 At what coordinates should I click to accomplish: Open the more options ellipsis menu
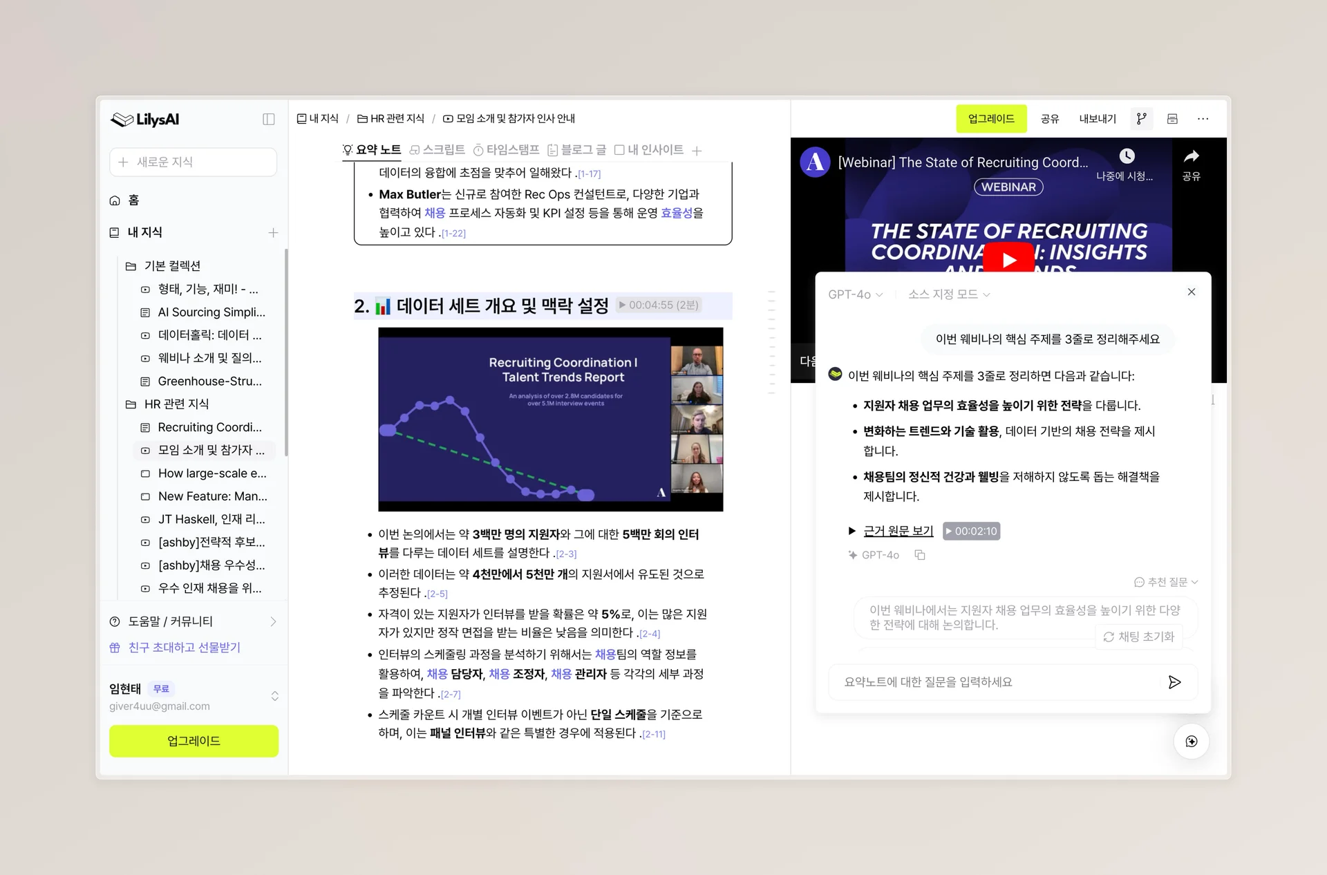(x=1203, y=118)
